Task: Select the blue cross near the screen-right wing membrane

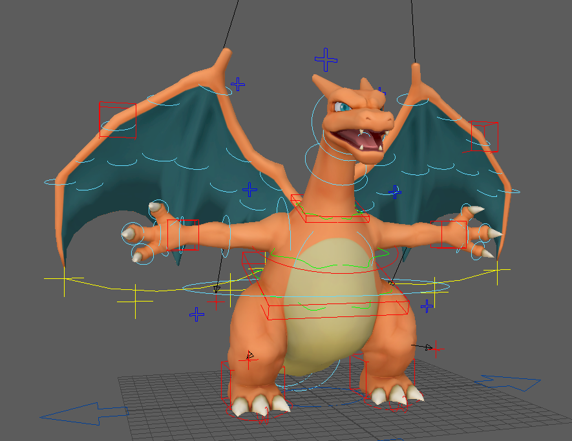Action: tap(395, 192)
